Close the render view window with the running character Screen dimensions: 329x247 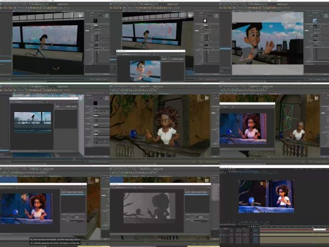pyautogui.click(x=77, y=98)
